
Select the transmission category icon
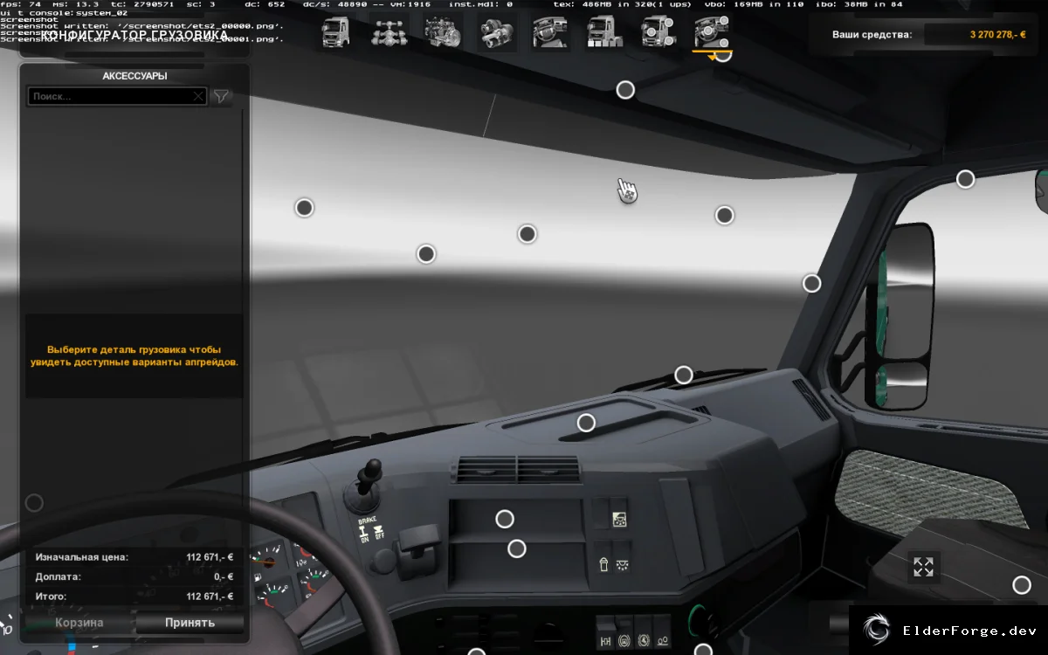[496, 32]
